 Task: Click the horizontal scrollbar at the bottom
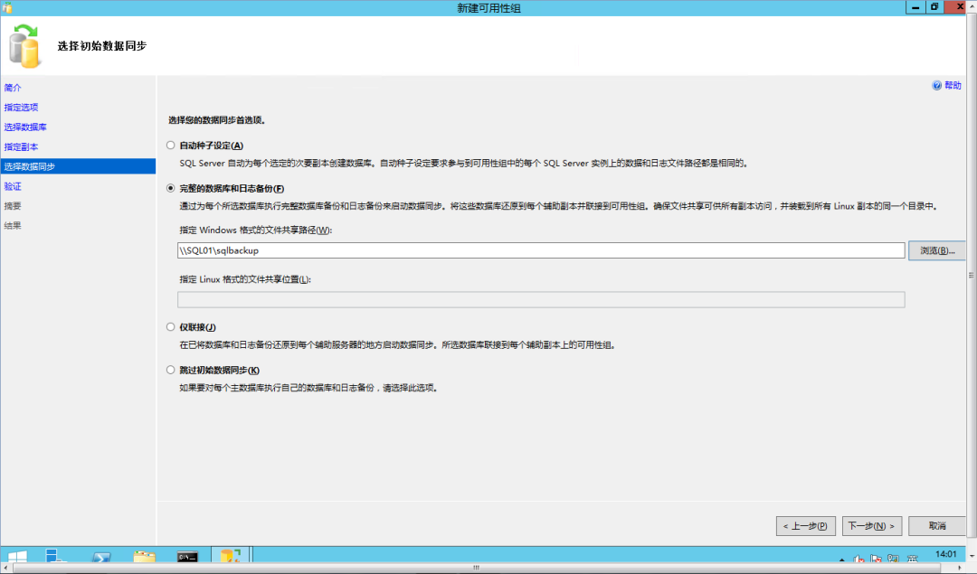pyautogui.click(x=476, y=568)
